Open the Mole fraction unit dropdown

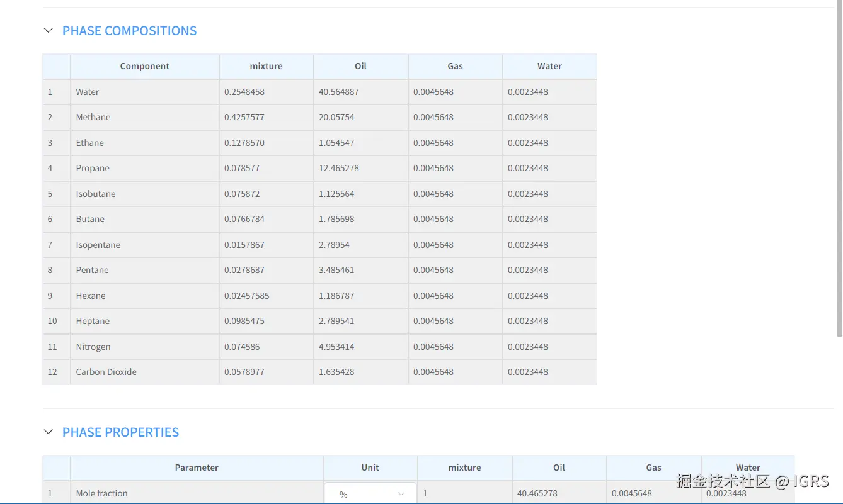[370, 494]
